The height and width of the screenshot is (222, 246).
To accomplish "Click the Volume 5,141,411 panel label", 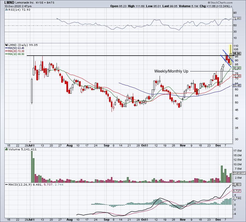I will click(x=22, y=149).
